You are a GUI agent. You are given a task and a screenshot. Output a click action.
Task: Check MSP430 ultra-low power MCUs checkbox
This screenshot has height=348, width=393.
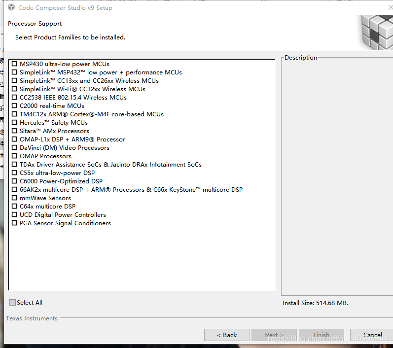click(14, 64)
